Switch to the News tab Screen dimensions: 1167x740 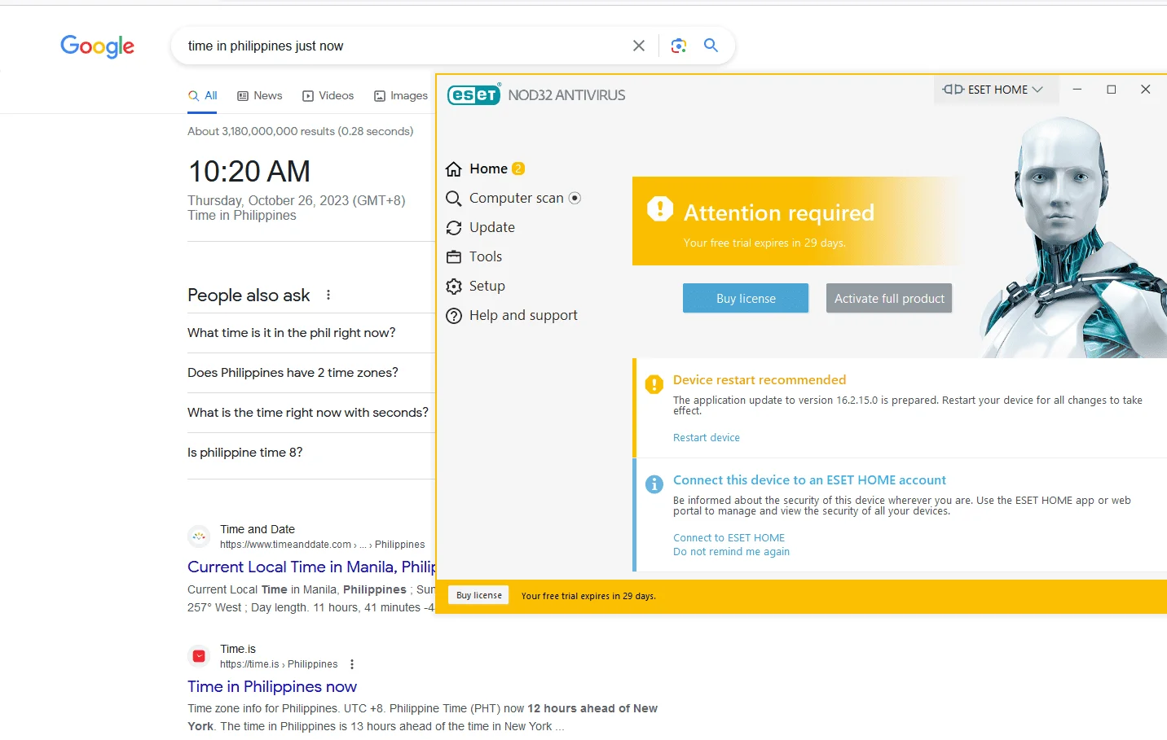[x=260, y=95]
